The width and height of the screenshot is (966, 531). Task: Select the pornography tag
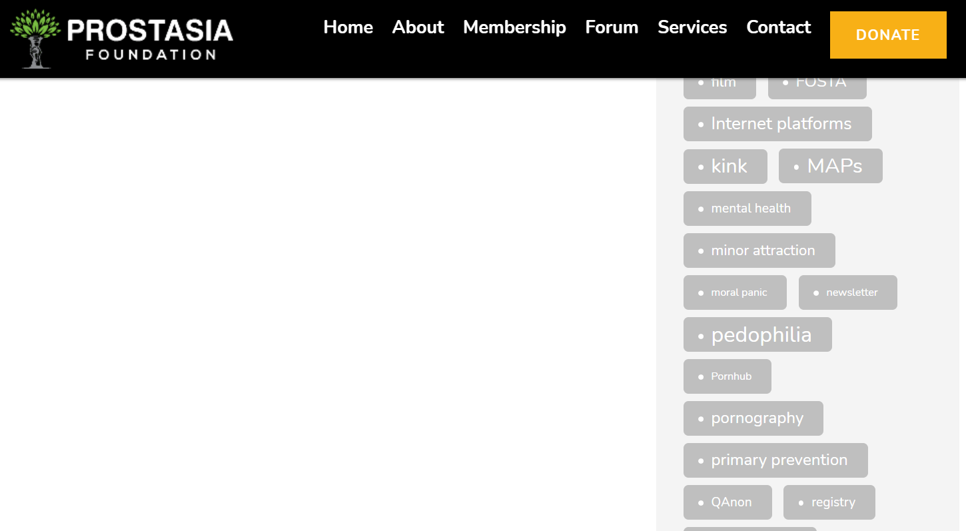(753, 418)
